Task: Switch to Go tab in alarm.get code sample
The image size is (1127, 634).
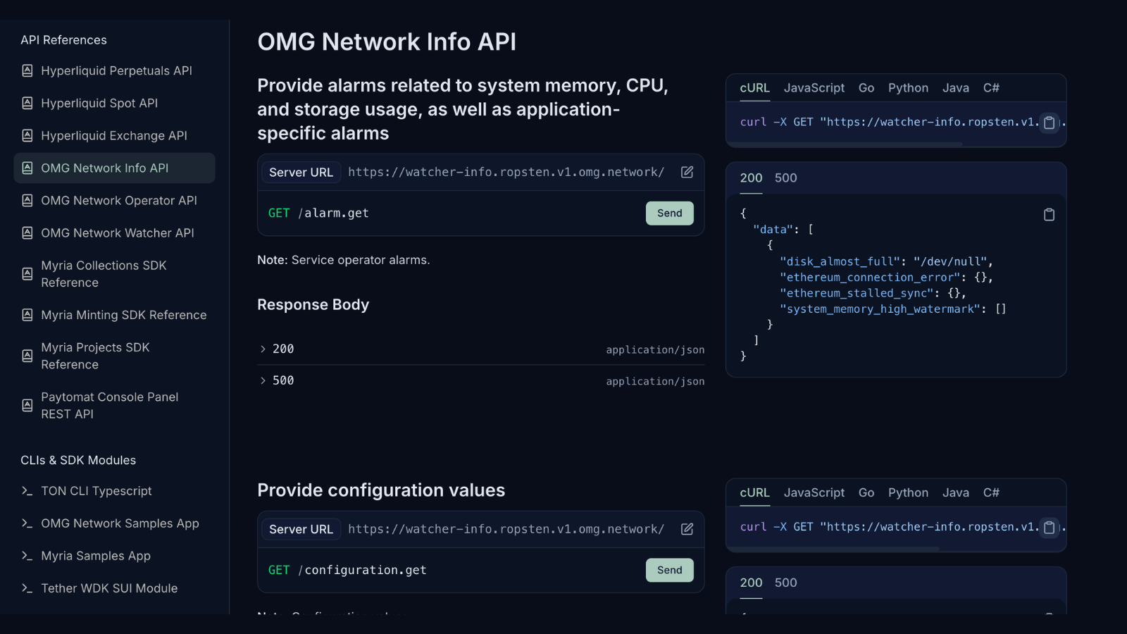Action: (866, 88)
